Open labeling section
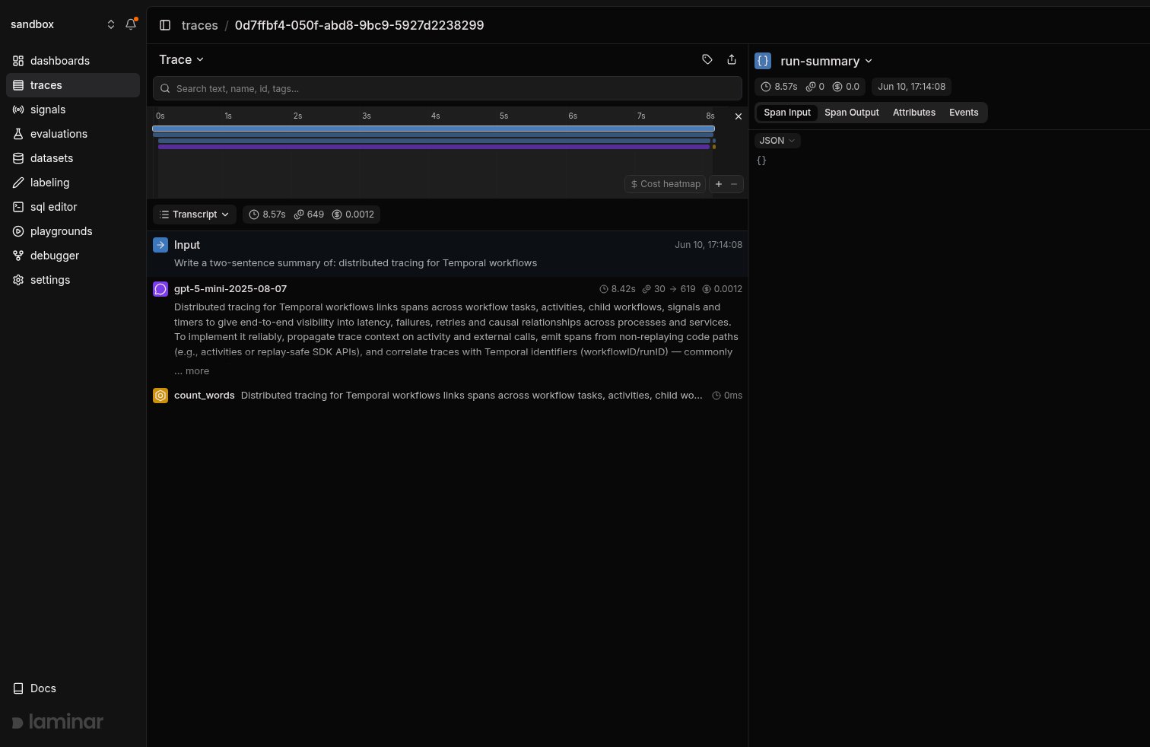The height and width of the screenshot is (747, 1150). pyautogui.click(x=73, y=183)
